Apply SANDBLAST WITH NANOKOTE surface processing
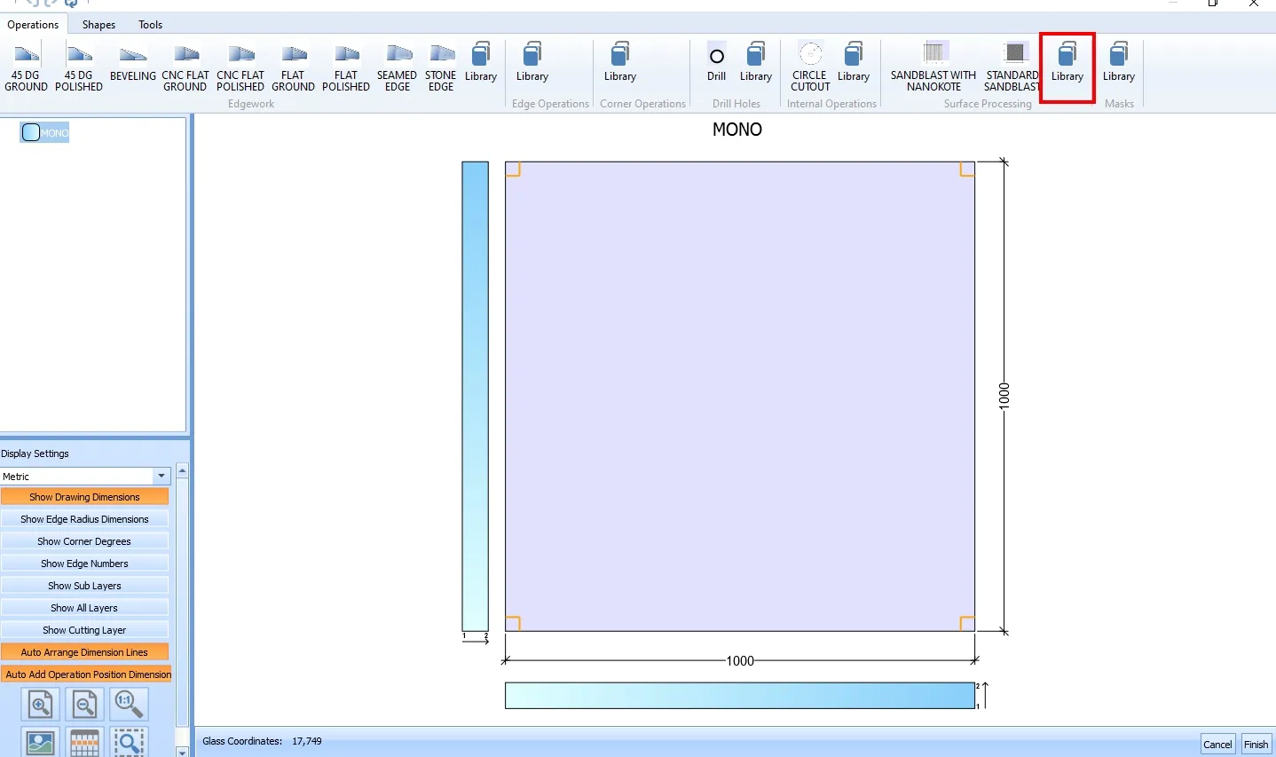The width and height of the screenshot is (1276, 757). pos(933,67)
